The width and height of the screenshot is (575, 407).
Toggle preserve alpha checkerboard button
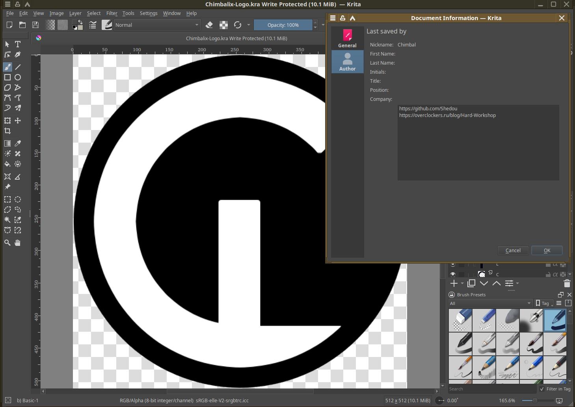pyautogui.click(x=223, y=25)
